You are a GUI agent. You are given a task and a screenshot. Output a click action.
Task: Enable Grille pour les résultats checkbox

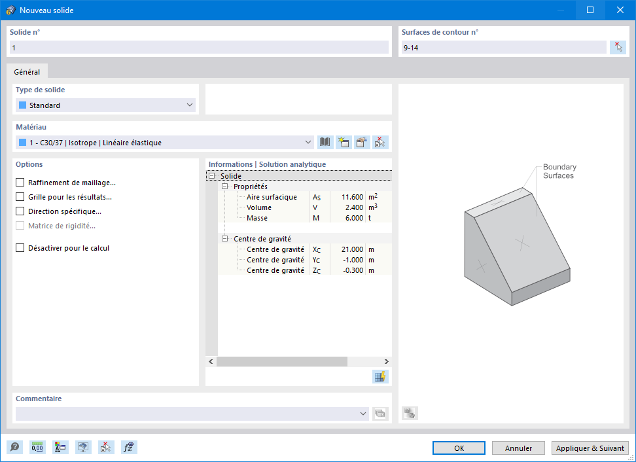tap(20, 197)
